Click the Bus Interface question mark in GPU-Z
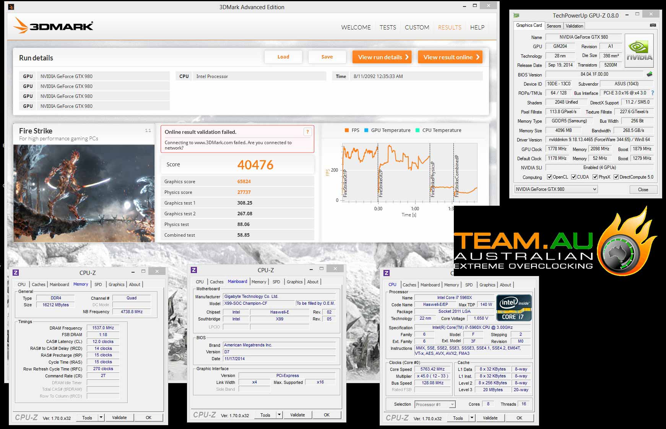666x429 pixels. 652,93
